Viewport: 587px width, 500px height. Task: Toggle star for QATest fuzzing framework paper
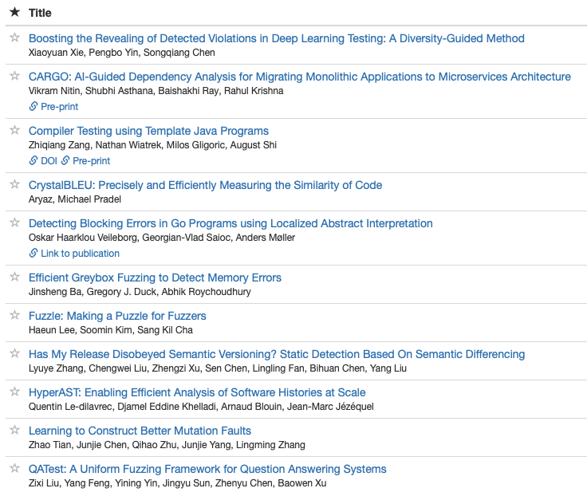(14, 468)
